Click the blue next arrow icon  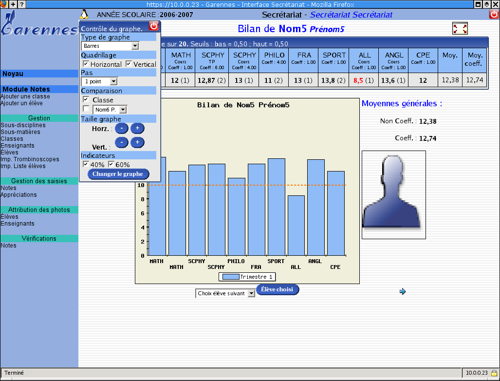(402, 291)
